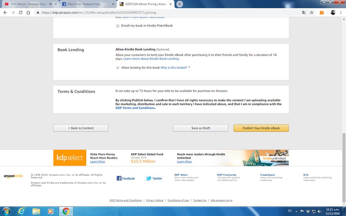Open the Chrome three-dot menu
Screen dimensions: 346x216
coord(341,12)
